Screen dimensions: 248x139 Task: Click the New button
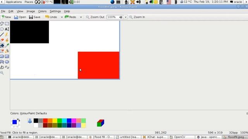tap(6, 17)
